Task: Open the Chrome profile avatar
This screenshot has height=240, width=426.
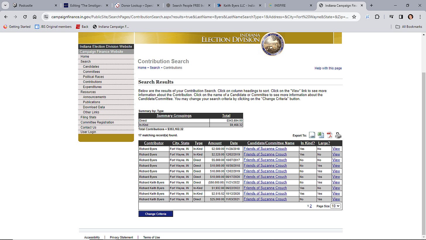Action: (410, 17)
